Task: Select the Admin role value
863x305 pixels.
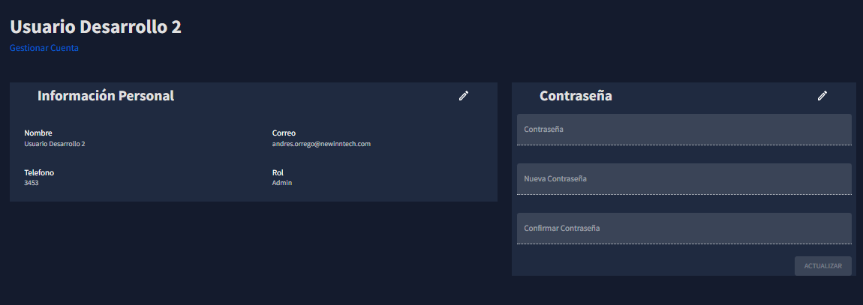Action: pos(282,183)
